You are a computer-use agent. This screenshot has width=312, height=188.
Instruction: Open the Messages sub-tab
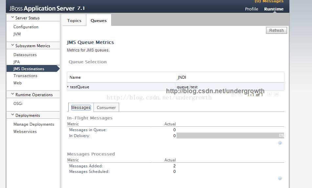tap(81, 107)
